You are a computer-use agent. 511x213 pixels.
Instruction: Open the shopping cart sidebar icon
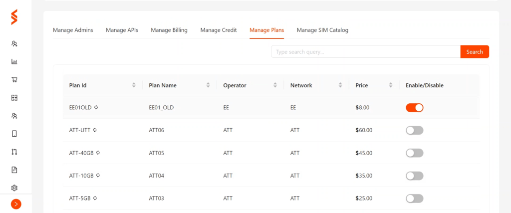pyautogui.click(x=14, y=79)
